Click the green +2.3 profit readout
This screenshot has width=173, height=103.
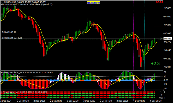point(155,64)
